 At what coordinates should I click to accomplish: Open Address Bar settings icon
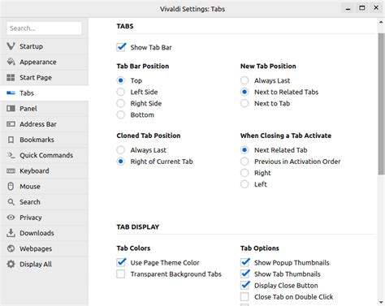coord(11,124)
